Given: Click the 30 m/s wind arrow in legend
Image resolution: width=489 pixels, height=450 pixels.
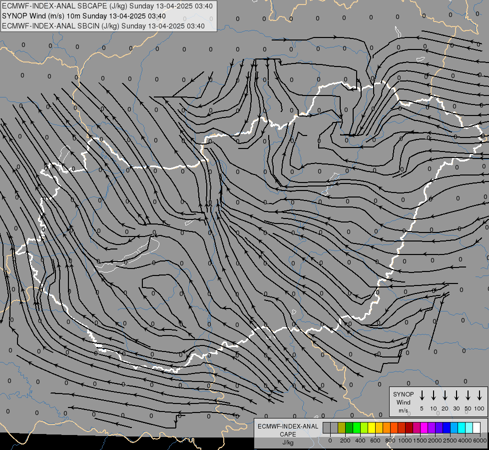Looking at the screenshot, I should pyautogui.click(x=457, y=395).
